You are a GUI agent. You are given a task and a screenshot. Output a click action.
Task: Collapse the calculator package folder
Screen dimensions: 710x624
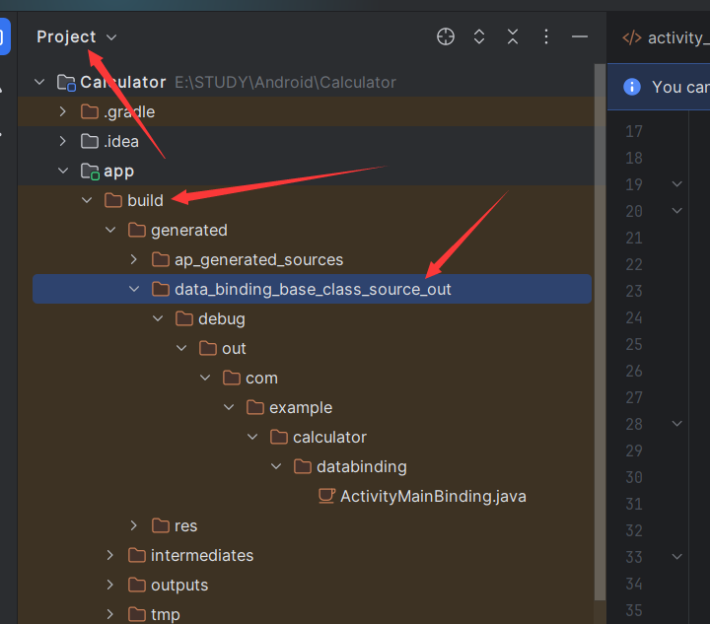click(252, 437)
